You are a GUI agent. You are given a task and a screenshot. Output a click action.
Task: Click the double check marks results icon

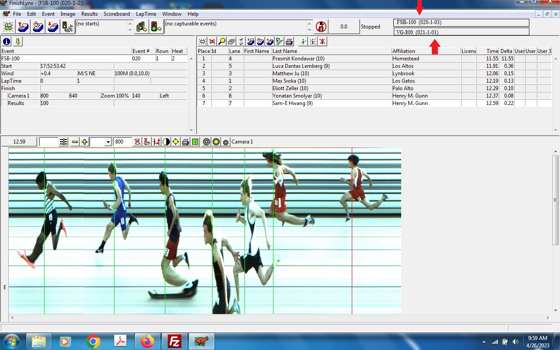pos(241,42)
